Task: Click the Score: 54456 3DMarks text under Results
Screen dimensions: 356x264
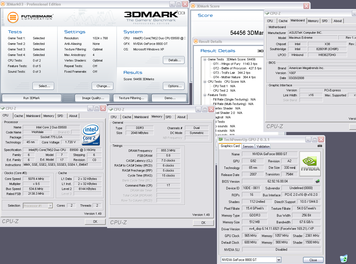Action: tap(139, 79)
